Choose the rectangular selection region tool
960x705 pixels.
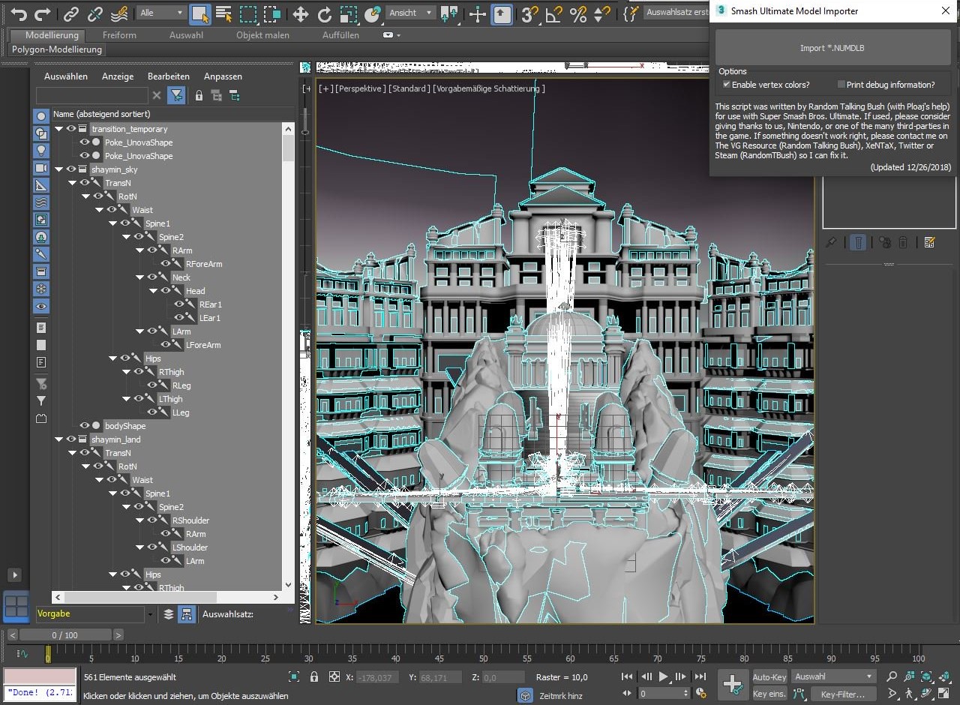248,13
